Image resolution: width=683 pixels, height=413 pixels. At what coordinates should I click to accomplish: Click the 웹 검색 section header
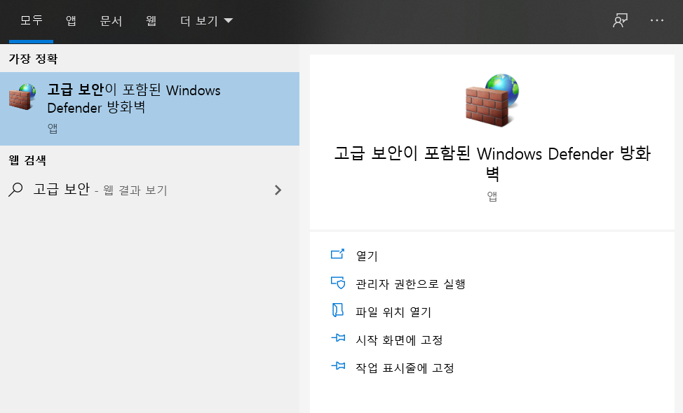tap(27, 160)
